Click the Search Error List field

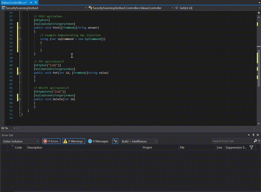tap(232, 141)
